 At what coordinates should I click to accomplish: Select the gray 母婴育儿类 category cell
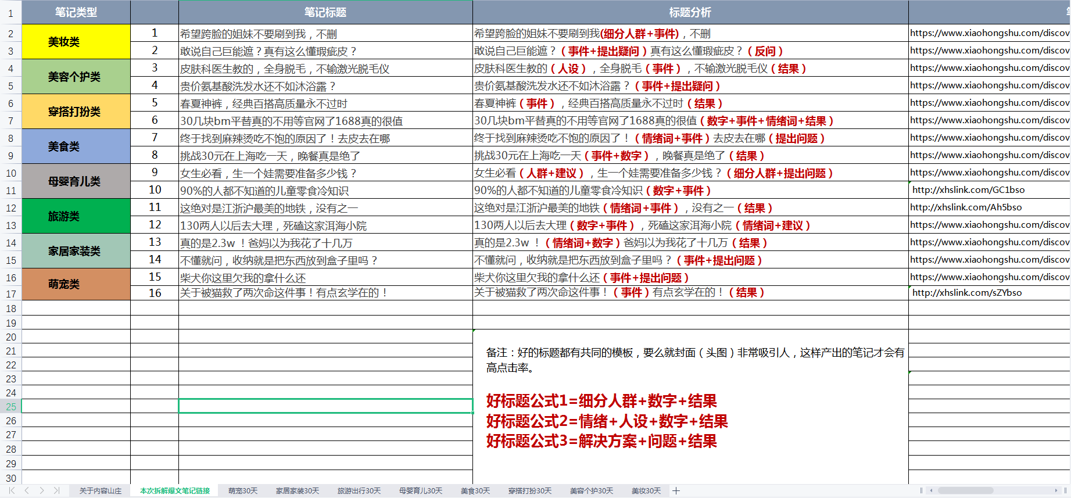point(76,181)
